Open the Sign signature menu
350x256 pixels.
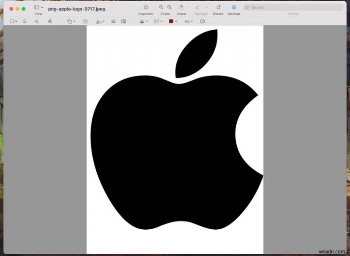(x=100, y=21)
